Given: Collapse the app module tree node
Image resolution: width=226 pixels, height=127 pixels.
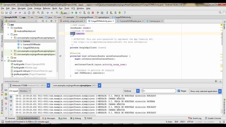Looking at the screenshot, I should (5, 25).
